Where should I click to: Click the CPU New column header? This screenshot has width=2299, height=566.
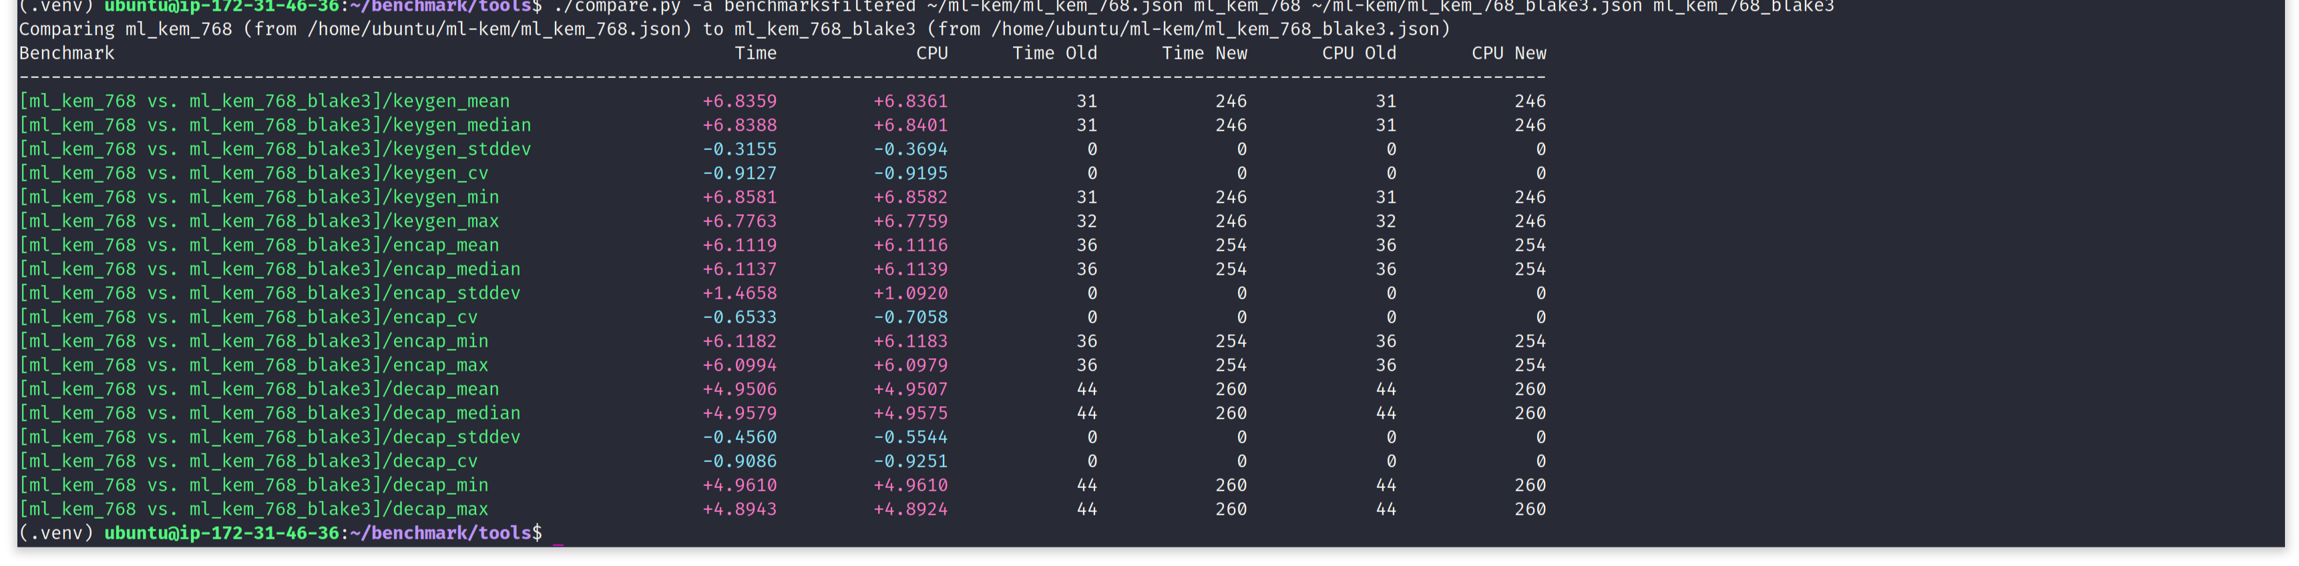[x=1508, y=53]
